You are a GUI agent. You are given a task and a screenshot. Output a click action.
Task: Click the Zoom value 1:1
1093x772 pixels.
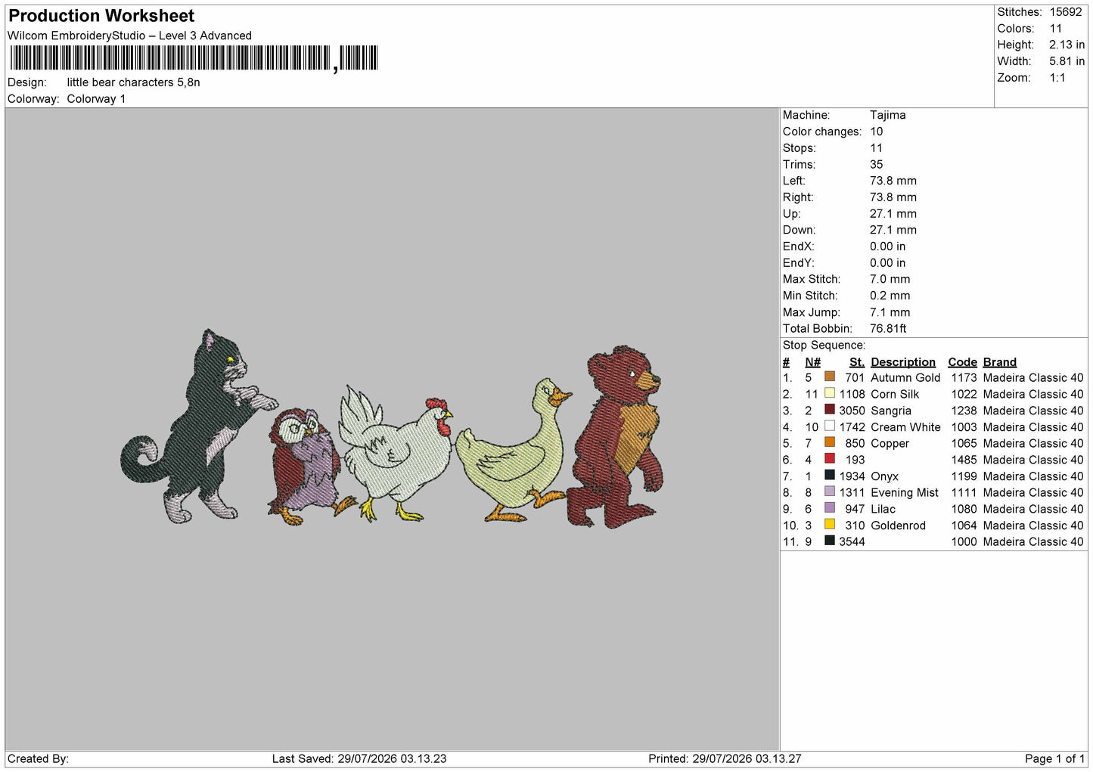coord(1057,78)
